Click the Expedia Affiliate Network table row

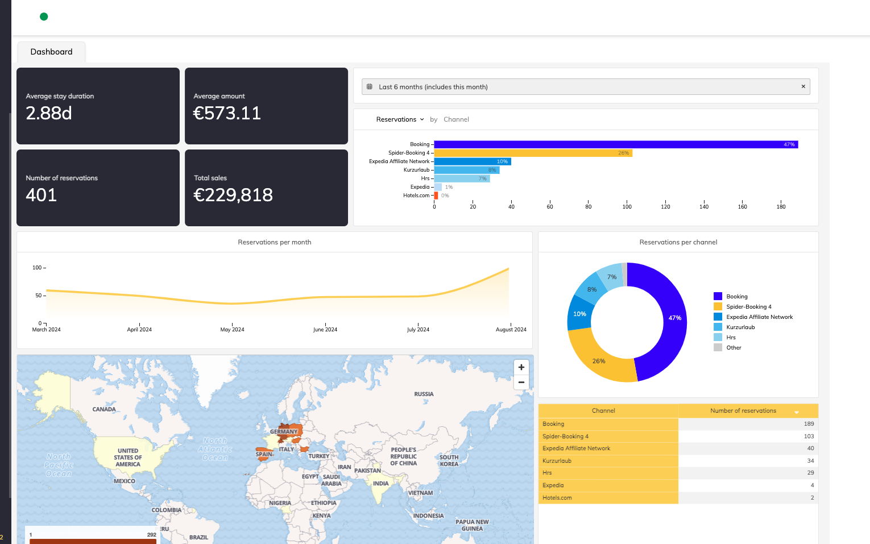[608, 449]
